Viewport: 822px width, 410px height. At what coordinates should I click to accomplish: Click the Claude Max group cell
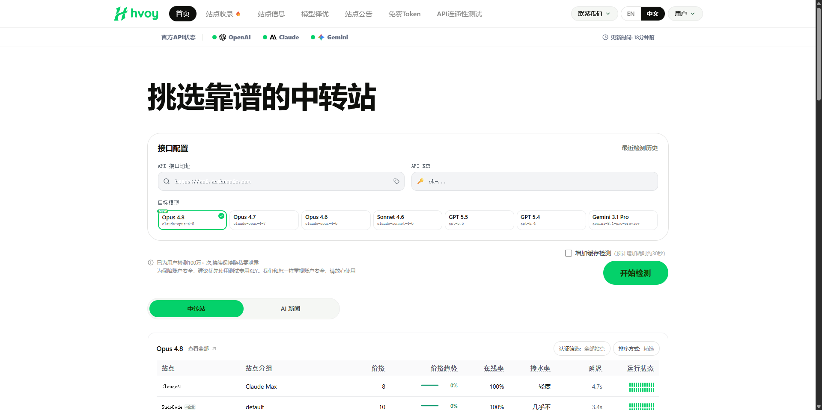(261, 386)
